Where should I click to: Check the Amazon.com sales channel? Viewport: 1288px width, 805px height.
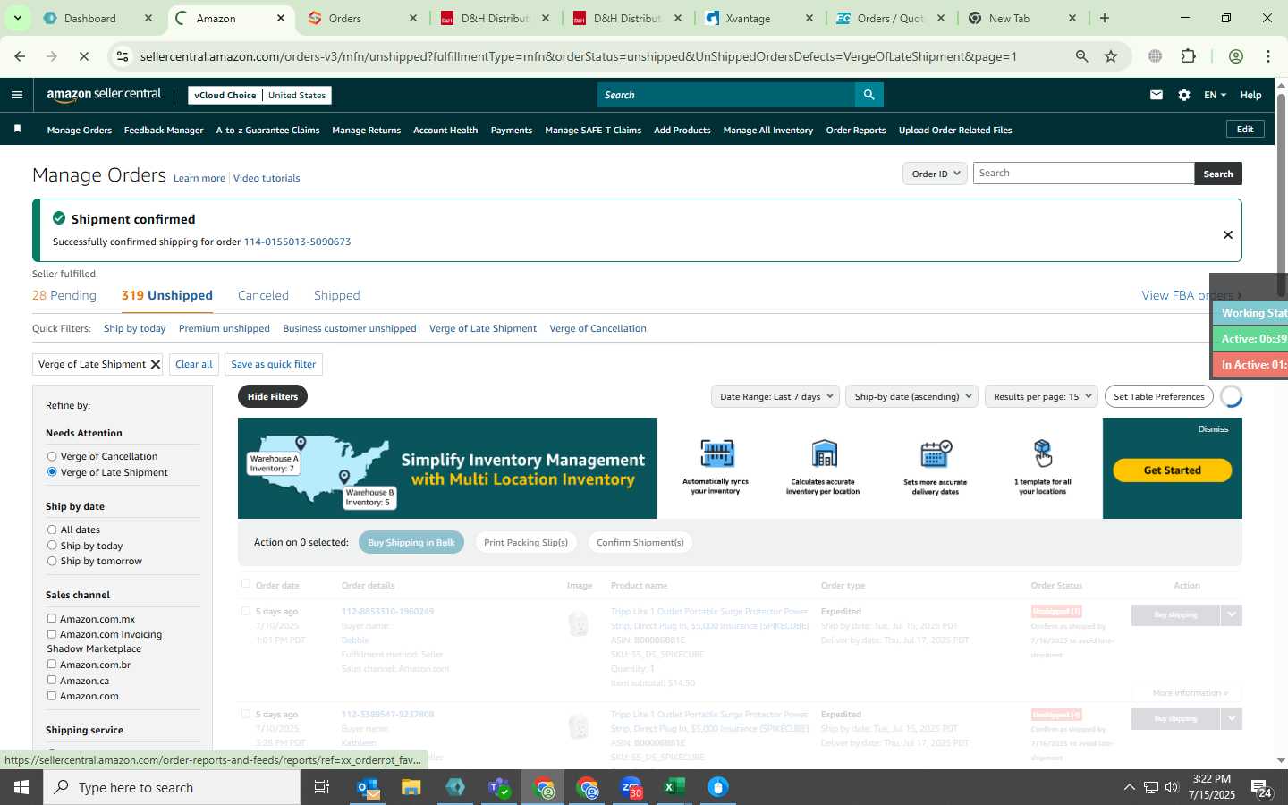(52, 696)
